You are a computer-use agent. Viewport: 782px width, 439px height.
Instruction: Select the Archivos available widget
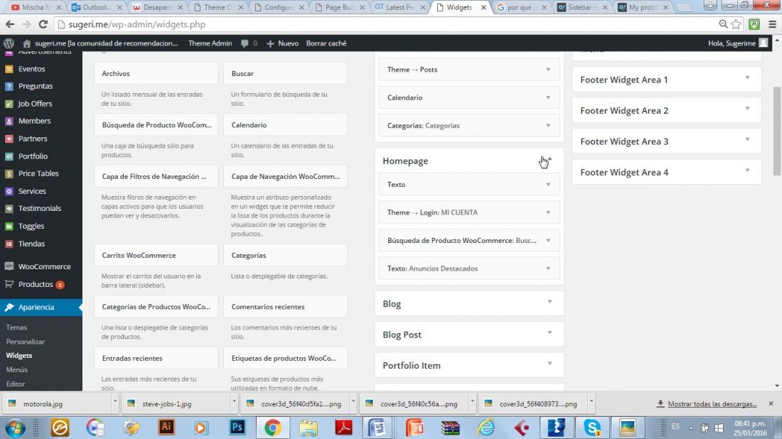click(x=156, y=73)
